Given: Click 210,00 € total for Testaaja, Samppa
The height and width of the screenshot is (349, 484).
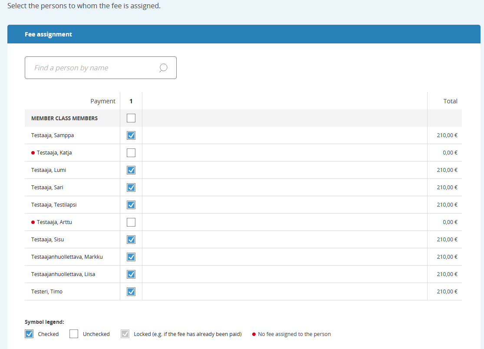Looking at the screenshot, I should coord(447,135).
